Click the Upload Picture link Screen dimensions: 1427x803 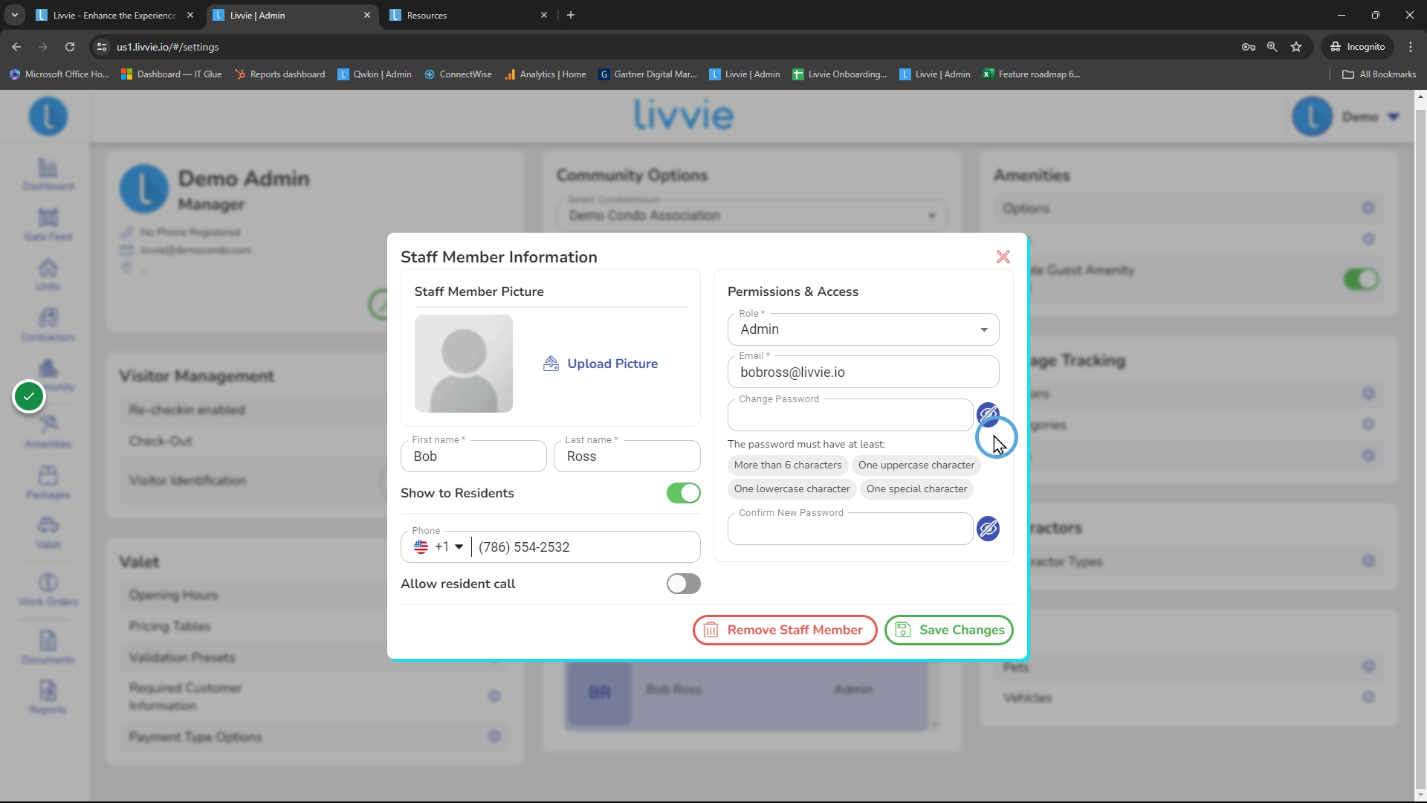click(x=601, y=364)
